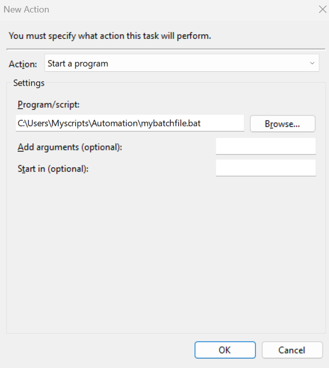Close the New Action dialog window

pyautogui.click(x=322, y=9)
